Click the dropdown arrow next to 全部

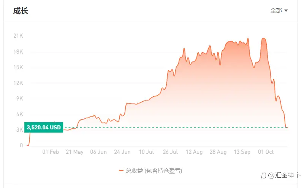pos(286,11)
